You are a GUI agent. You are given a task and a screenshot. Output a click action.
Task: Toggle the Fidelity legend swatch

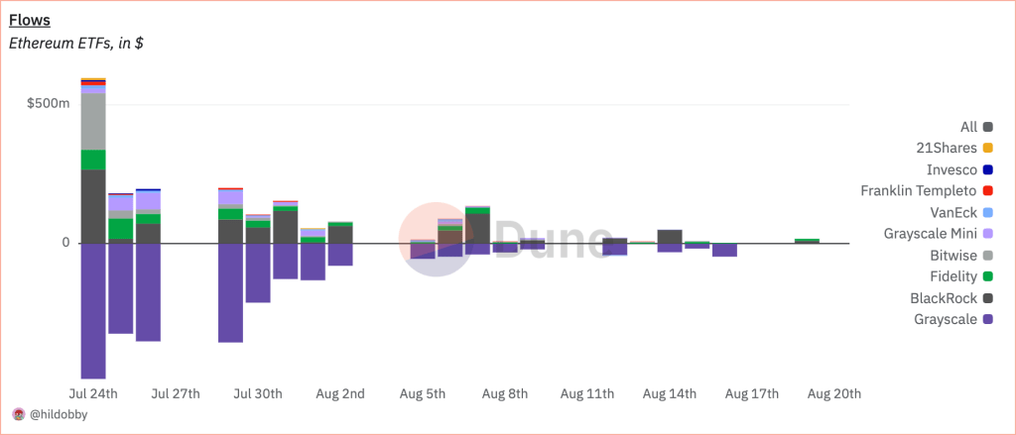point(988,276)
